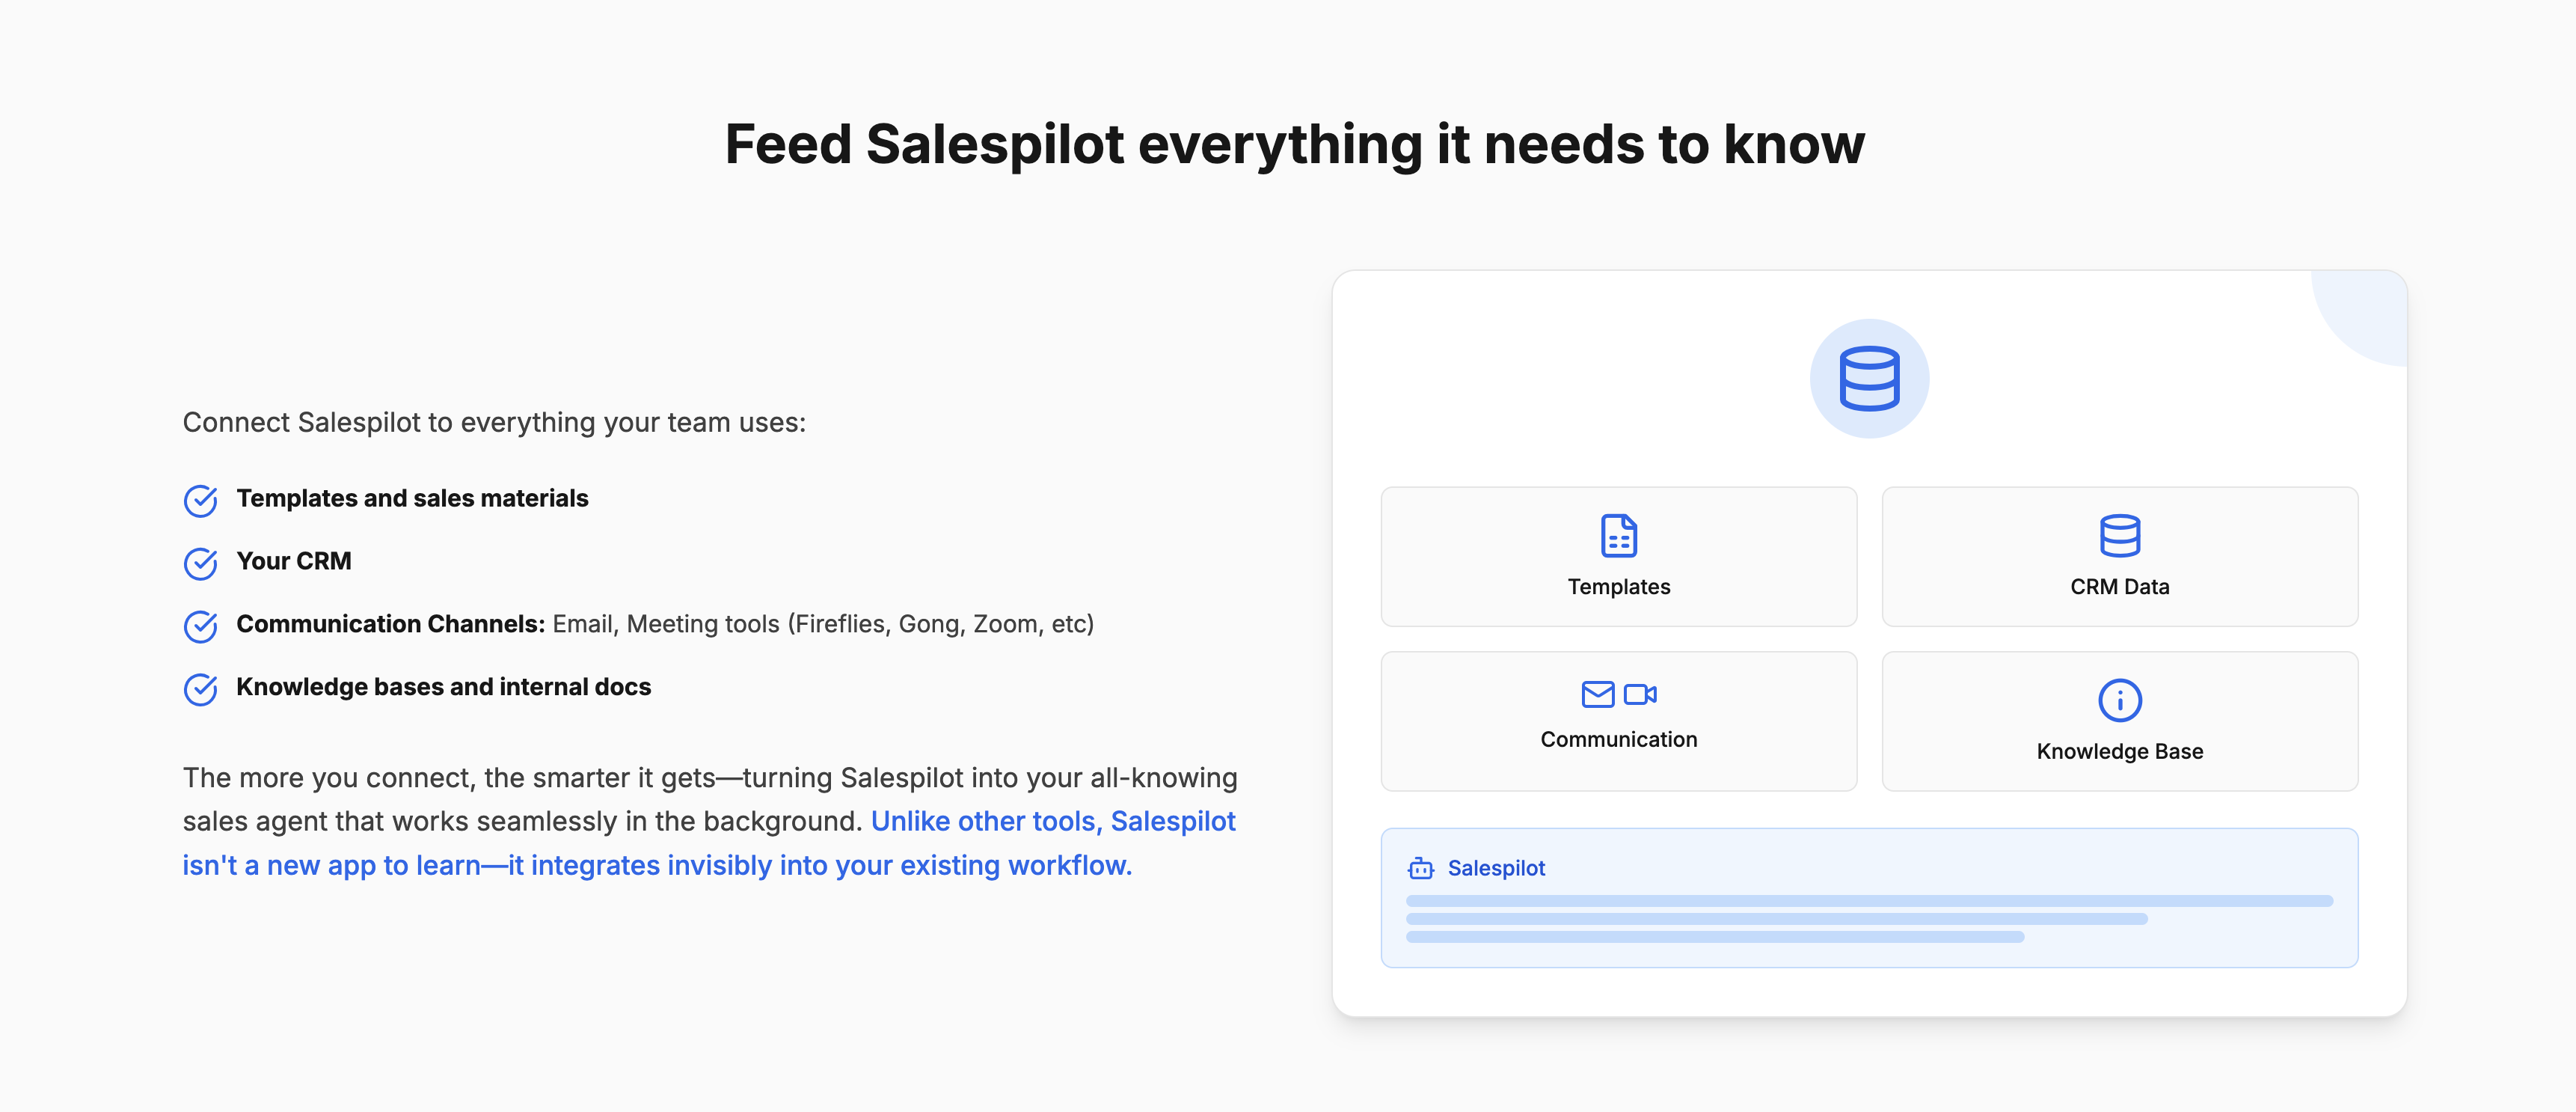Click the heading Feed Salespilot everything

coord(1294,144)
